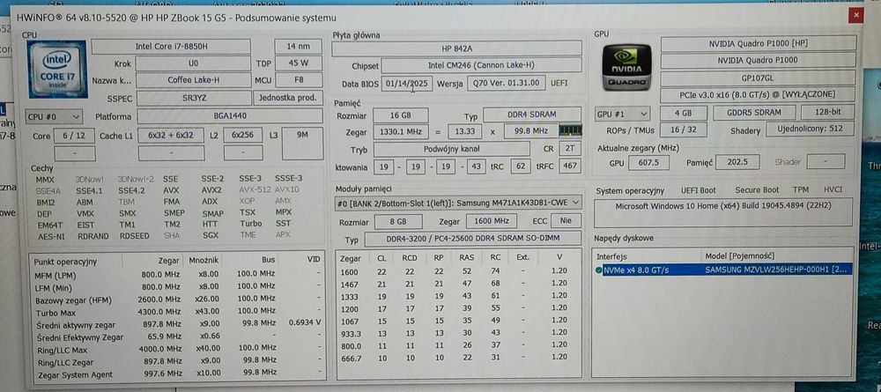Click the DDR4-3200 / PC4-25600 module type field
881x392 pixels.
coord(472,240)
